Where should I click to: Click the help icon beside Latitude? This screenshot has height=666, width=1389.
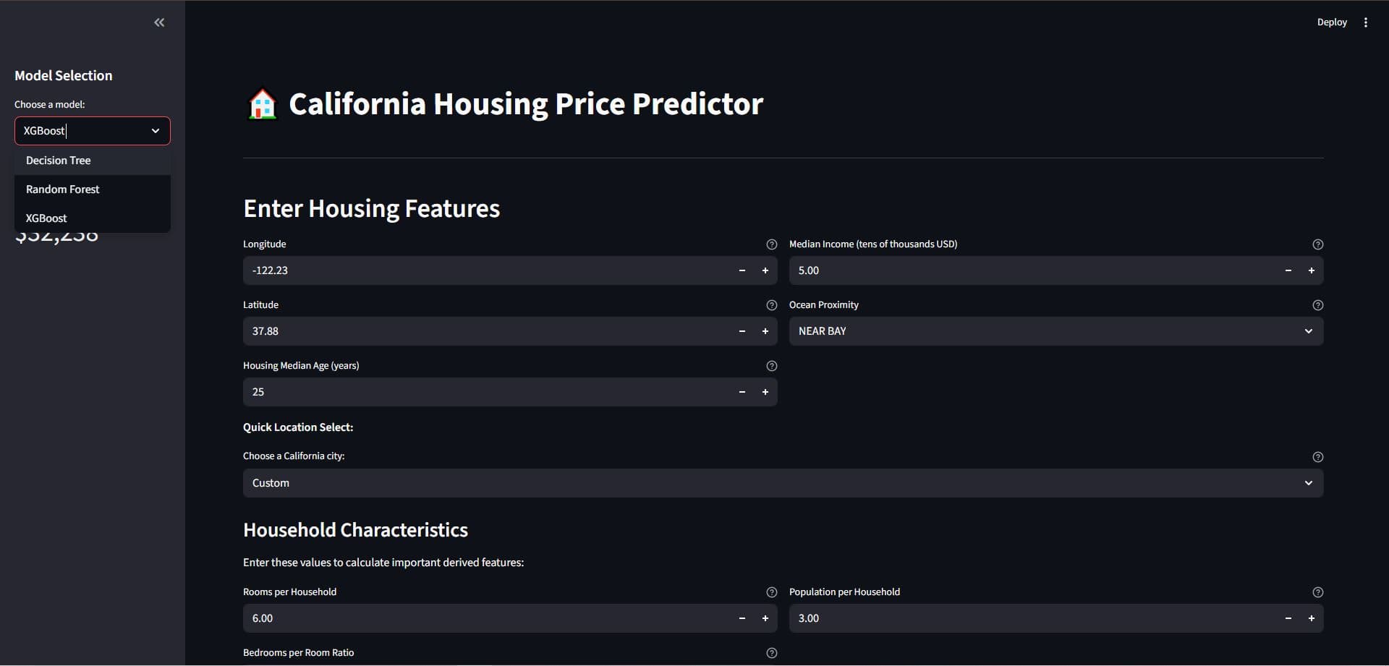pos(772,305)
